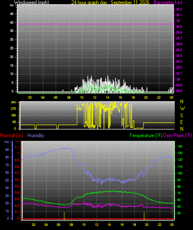The width and height of the screenshot is (193, 230).
Task: Click the W compass direction label
Action: (x=182, y=109)
